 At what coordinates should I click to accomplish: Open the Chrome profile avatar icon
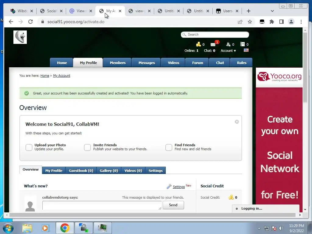291,22
